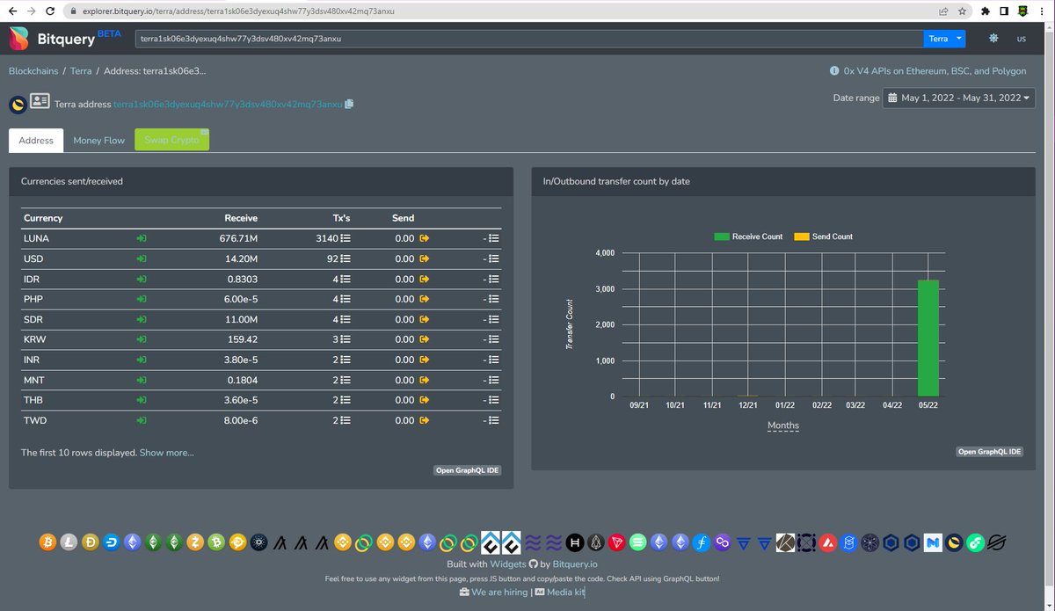Open the We are hiring link
The image size is (1055, 611).
pos(493,593)
